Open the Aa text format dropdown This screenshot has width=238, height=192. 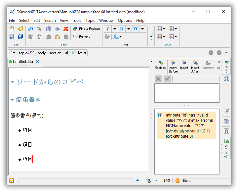tap(117, 37)
